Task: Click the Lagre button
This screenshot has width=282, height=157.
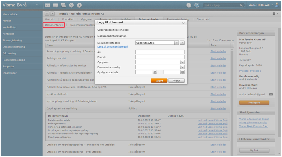Action: pos(159,81)
